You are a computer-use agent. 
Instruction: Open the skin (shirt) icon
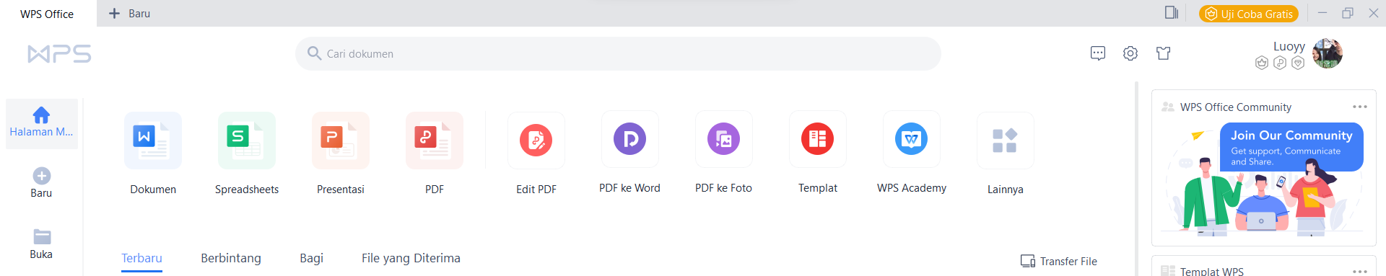point(1163,53)
